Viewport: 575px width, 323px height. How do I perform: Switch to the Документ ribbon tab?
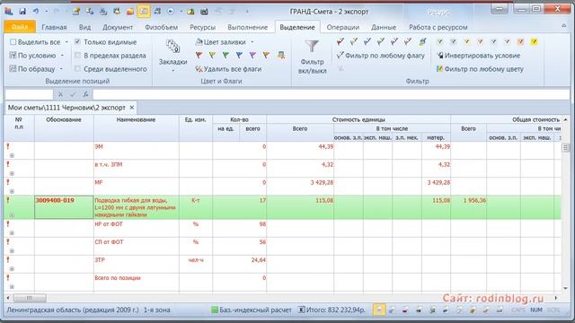[x=118, y=27]
